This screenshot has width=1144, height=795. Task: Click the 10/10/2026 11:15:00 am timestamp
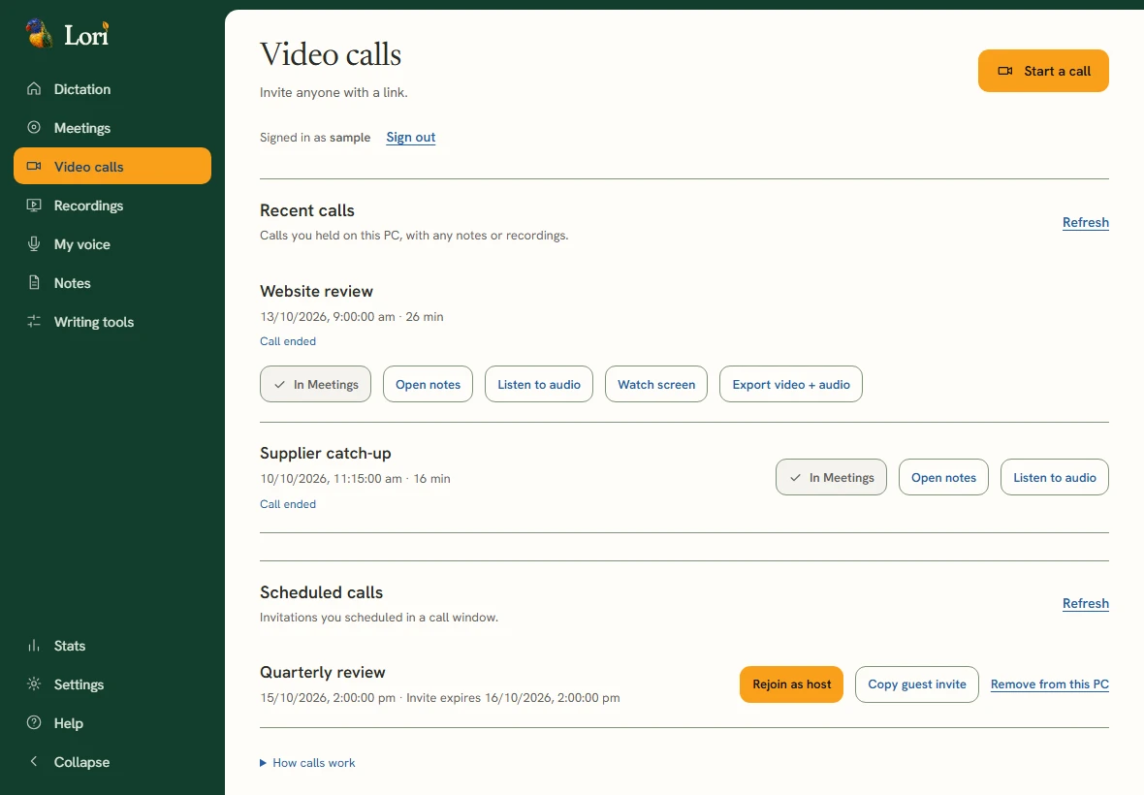332,479
